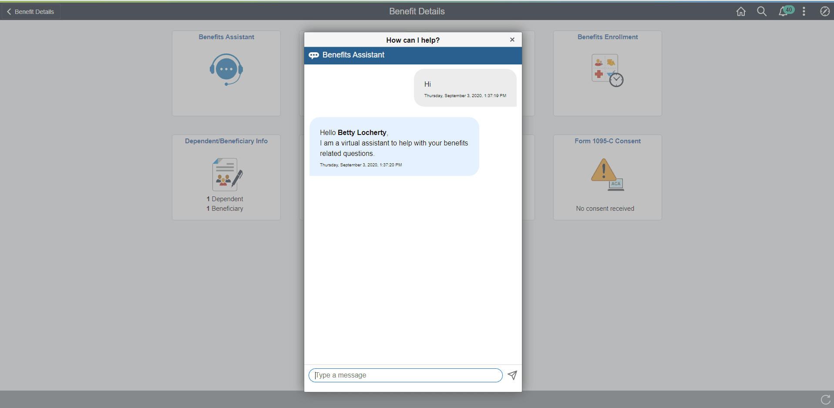The image size is (834, 408).
Task: Click the Home icon in the header
Action: pos(741,11)
